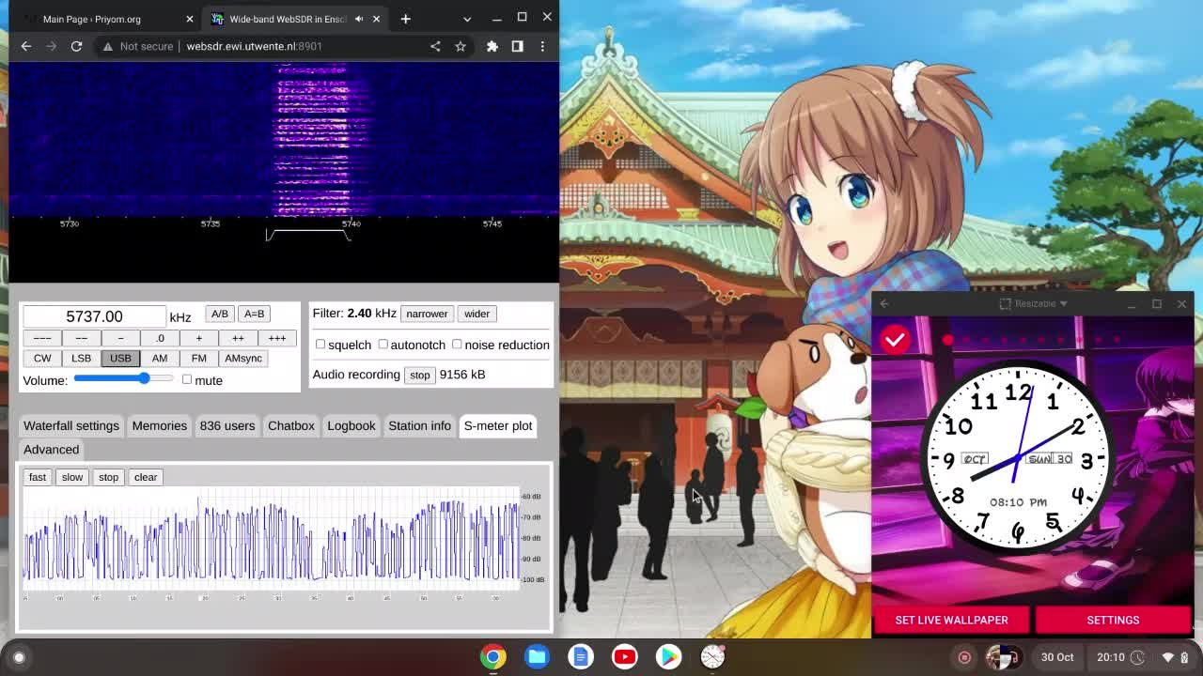Image resolution: width=1203 pixels, height=676 pixels.
Task: Set S-meter plot speed to fast
Action: [38, 477]
